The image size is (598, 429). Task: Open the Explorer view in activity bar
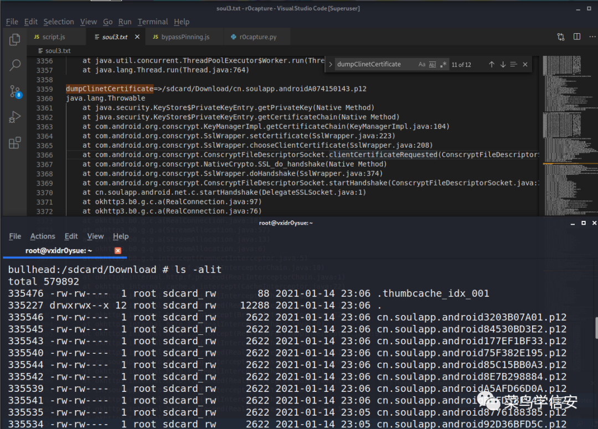tap(14, 39)
